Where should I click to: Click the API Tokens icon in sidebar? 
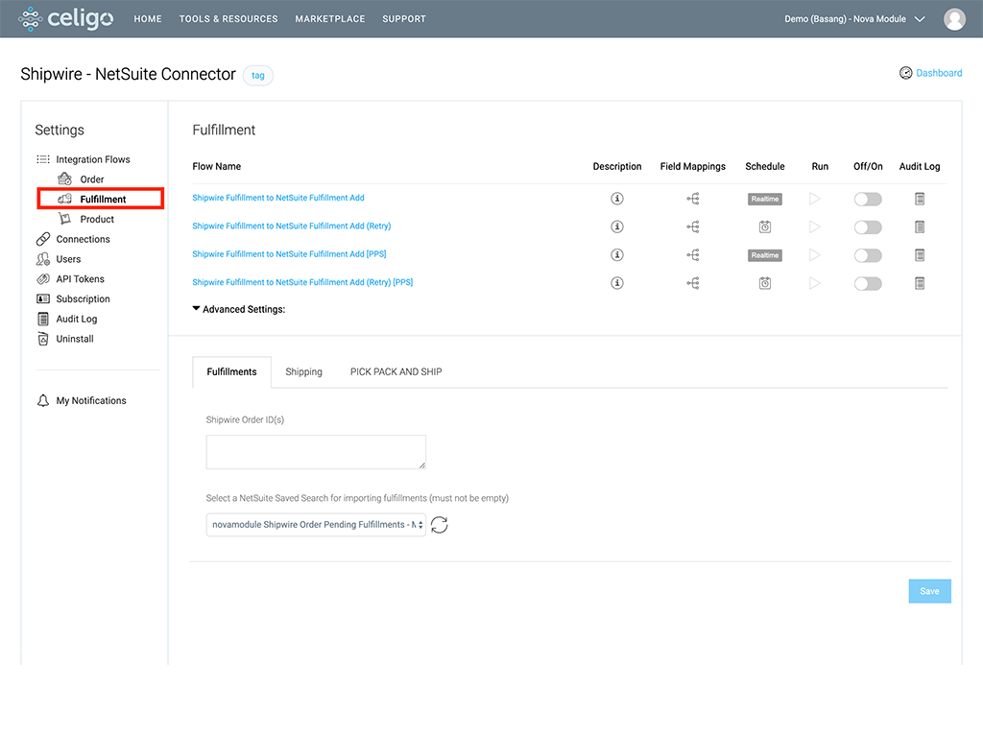(42, 279)
